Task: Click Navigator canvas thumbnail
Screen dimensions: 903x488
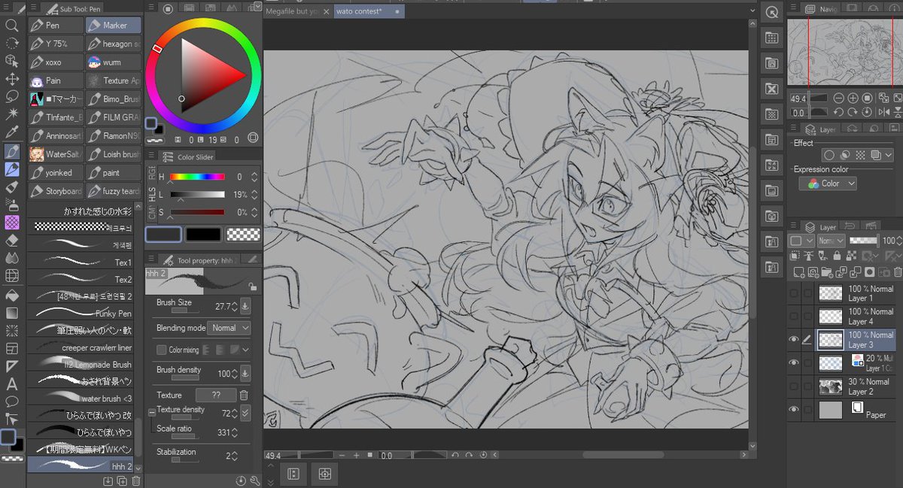Action: 844,52
